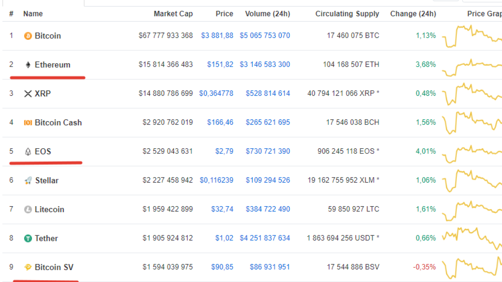Open the Tether price graph thumbnail
Viewport: 502px width, 282px height.
(x=472, y=238)
